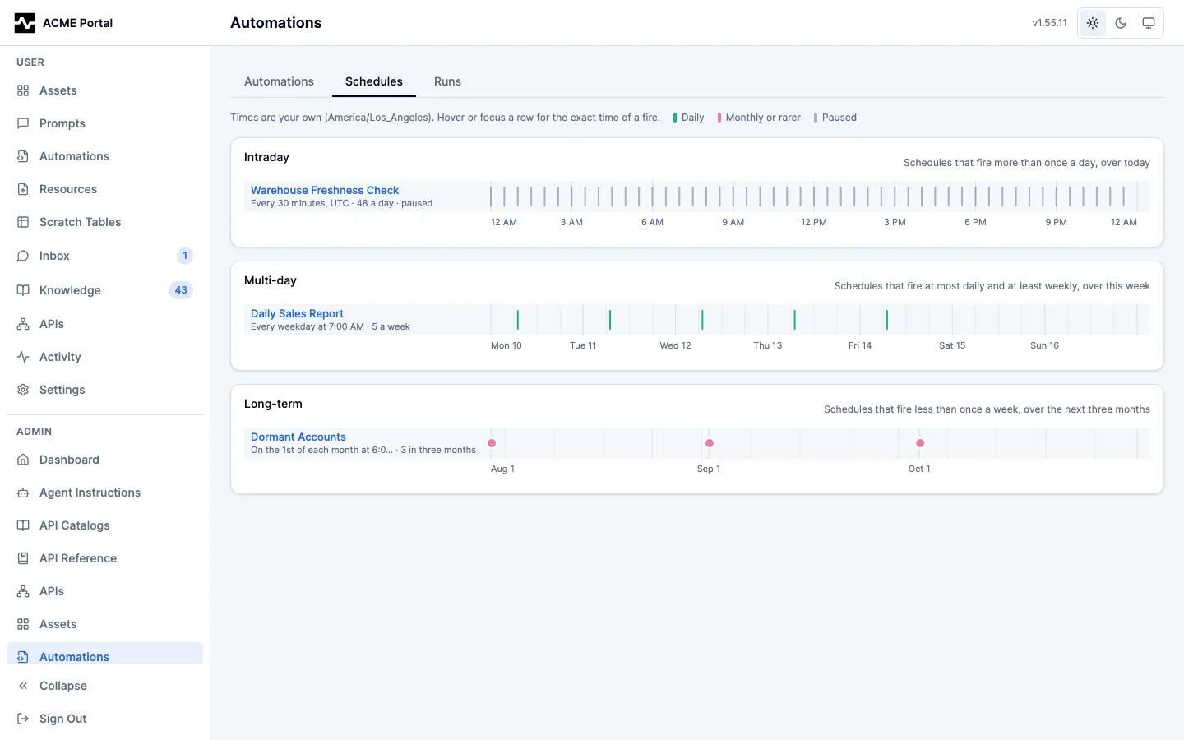Click Wednesday's green Daily Sales marker
The height and width of the screenshot is (740, 1184).
pos(702,320)
